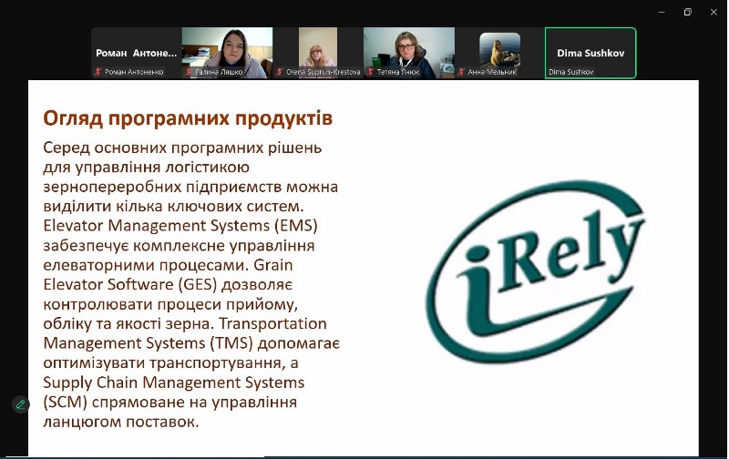
Task: Click the green pencil annotate icon
Action: click(20, 404)
